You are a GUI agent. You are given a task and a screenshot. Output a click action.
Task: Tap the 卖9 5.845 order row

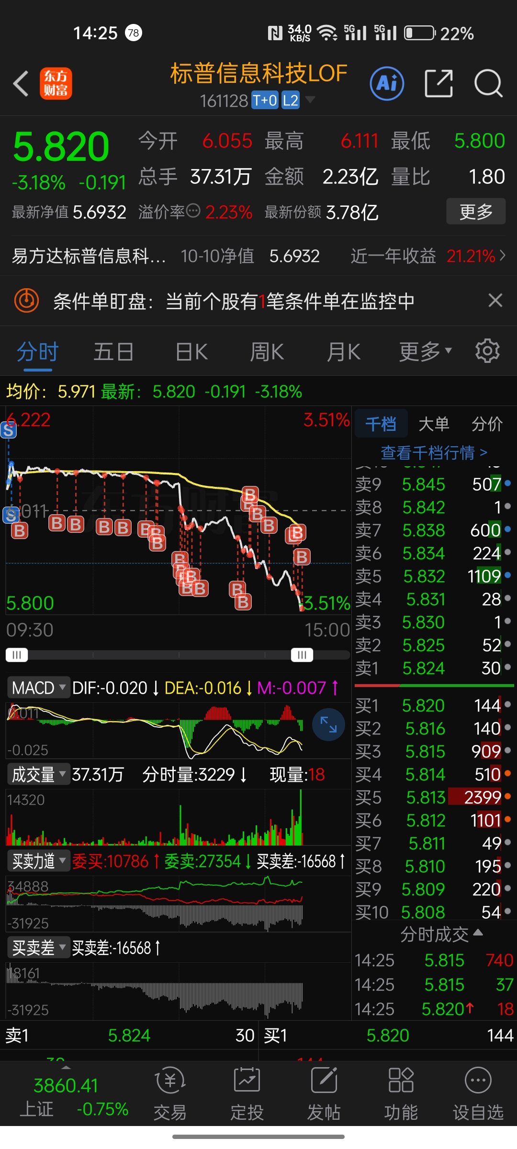[x=434, y=484]
